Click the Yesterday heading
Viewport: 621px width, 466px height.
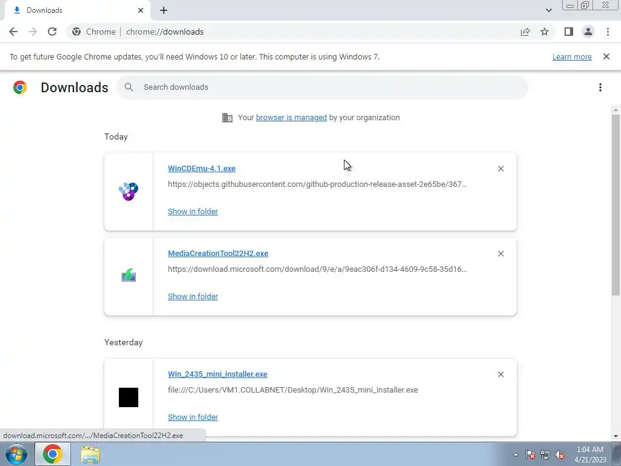click(x=123, y=342)
